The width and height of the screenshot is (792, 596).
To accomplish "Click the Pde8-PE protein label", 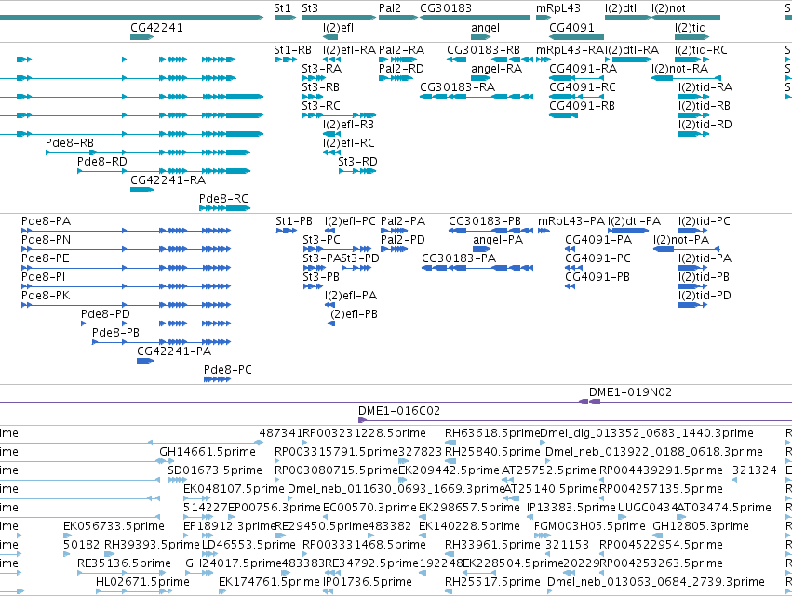I will tap(46, 258).
